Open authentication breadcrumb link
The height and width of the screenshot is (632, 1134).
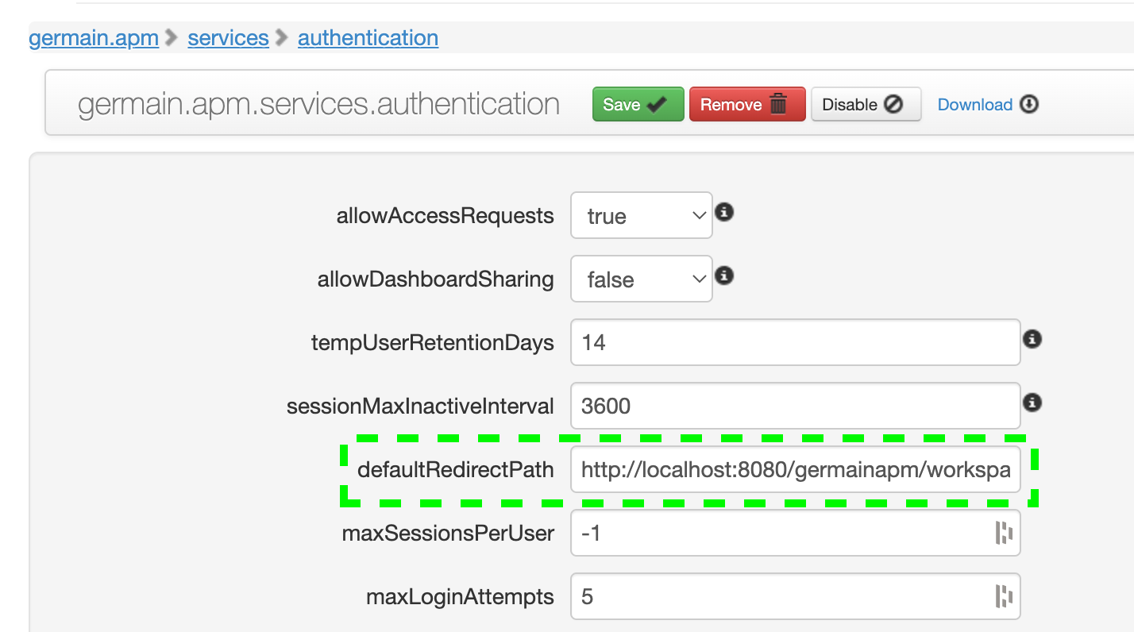[368, 38]
